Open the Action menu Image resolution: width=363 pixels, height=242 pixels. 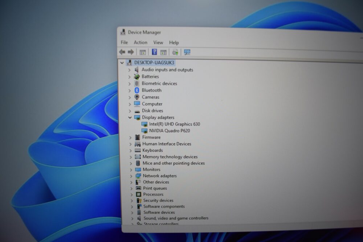(140, 42)
